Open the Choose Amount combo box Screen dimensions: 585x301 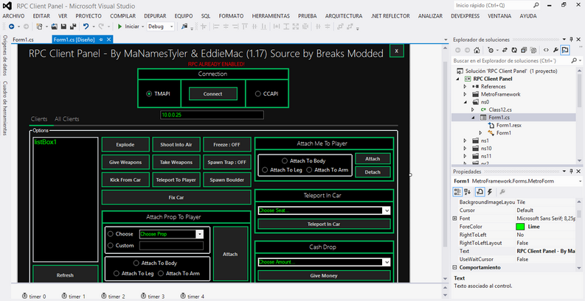click(x=387, y=262)
